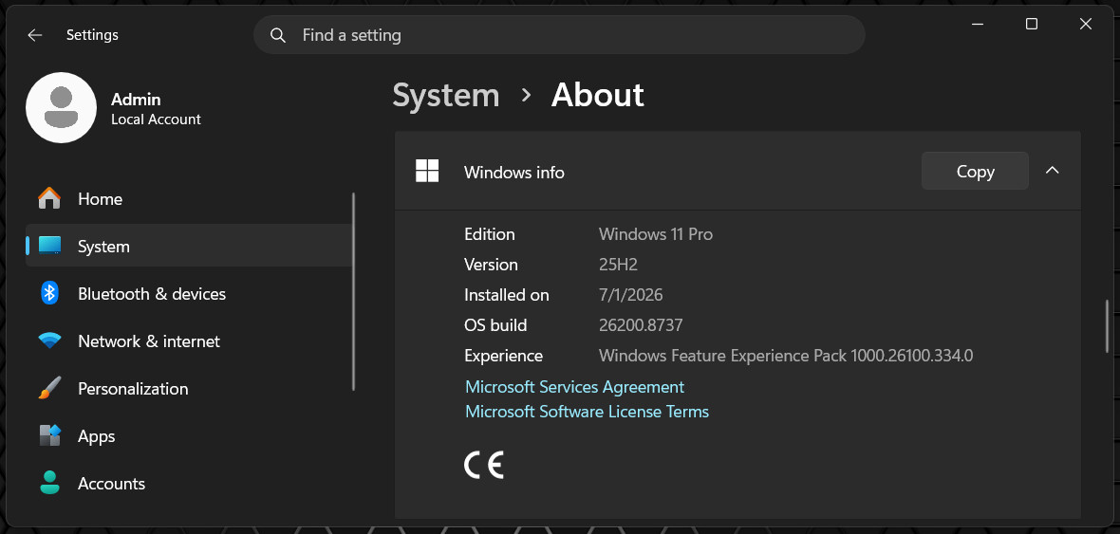This screenshot has height=534, width=1120.
Task: Select System in the sidebar
Action: [x=189, y=246]
